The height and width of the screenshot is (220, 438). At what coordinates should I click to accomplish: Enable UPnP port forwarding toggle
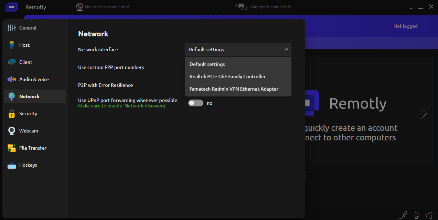click(x=196, y=103)
